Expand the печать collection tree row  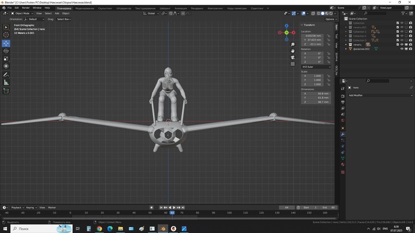(346, 44)
